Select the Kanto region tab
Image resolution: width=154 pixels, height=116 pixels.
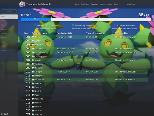pyautogui.click(x=9, y=17)
